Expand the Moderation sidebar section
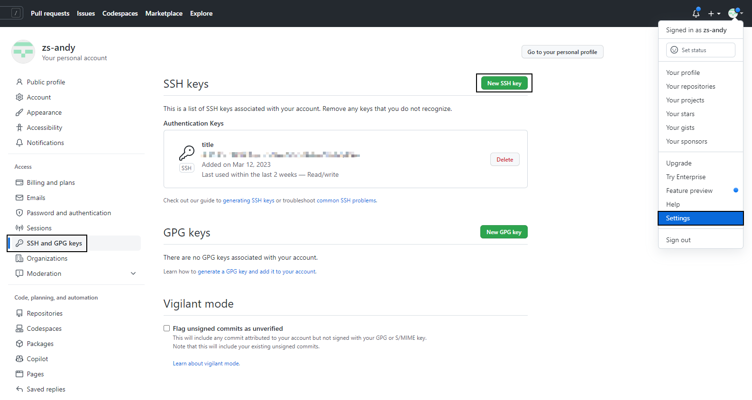Image resolution: width=752 pixels, height=400 pixels. point(133,273)
